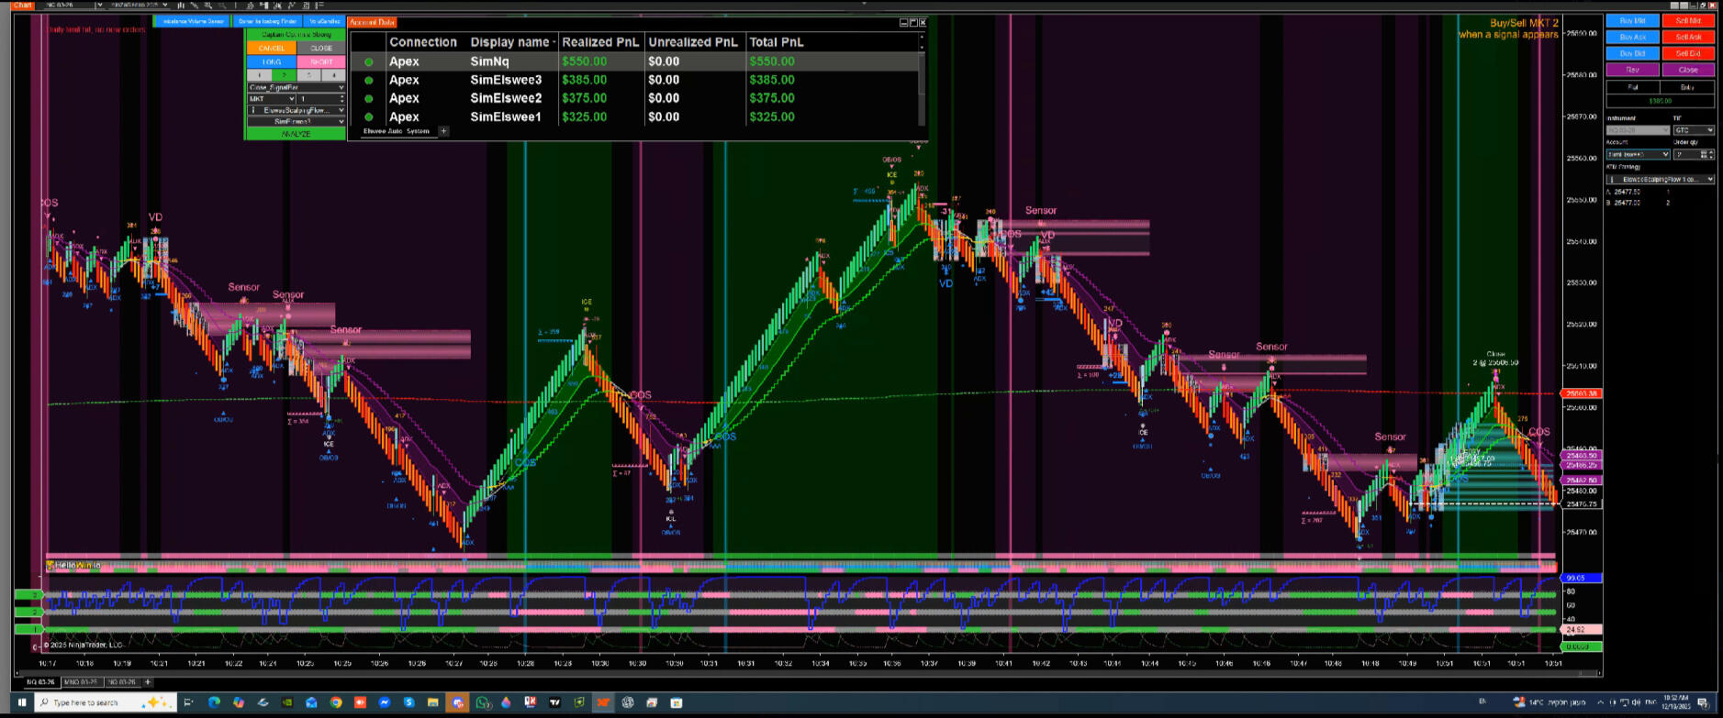Open the TIF GTC dropdown
Image resolution: width=1723 pixels, height=718 pixels.
(1694, 130)
